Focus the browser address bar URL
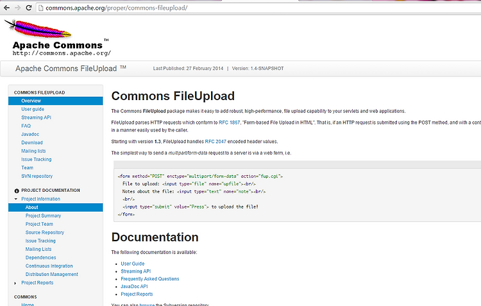Viewport: 481px width, 306px height. pyautogui.click(x=117, y=8)
